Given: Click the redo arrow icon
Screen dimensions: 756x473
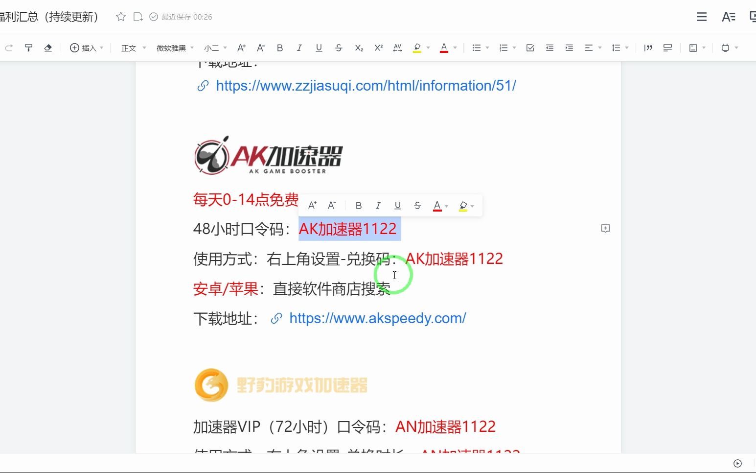Looking at the screenshot, I should (9, 48).
